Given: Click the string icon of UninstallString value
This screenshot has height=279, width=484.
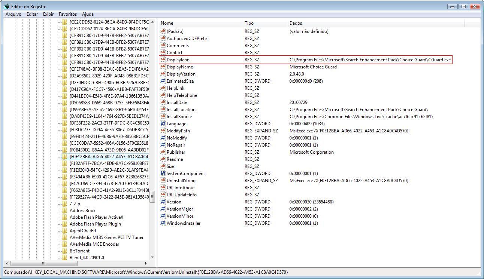Looking at the screenshot, I should [x=163, y=180].
